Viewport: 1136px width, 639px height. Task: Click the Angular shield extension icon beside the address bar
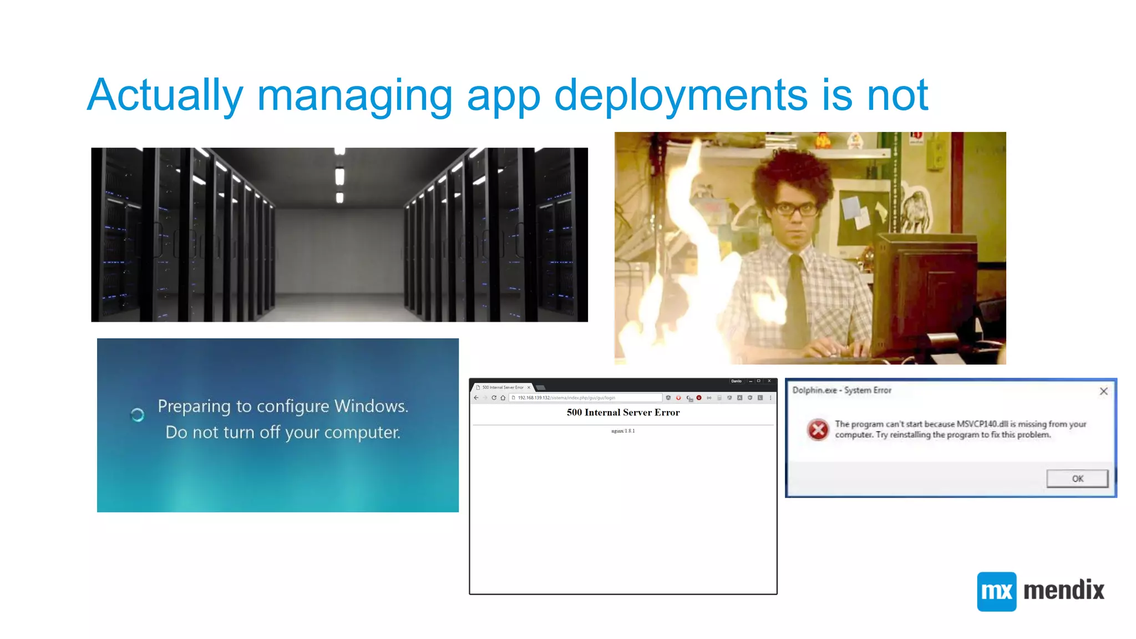point(668,398)
